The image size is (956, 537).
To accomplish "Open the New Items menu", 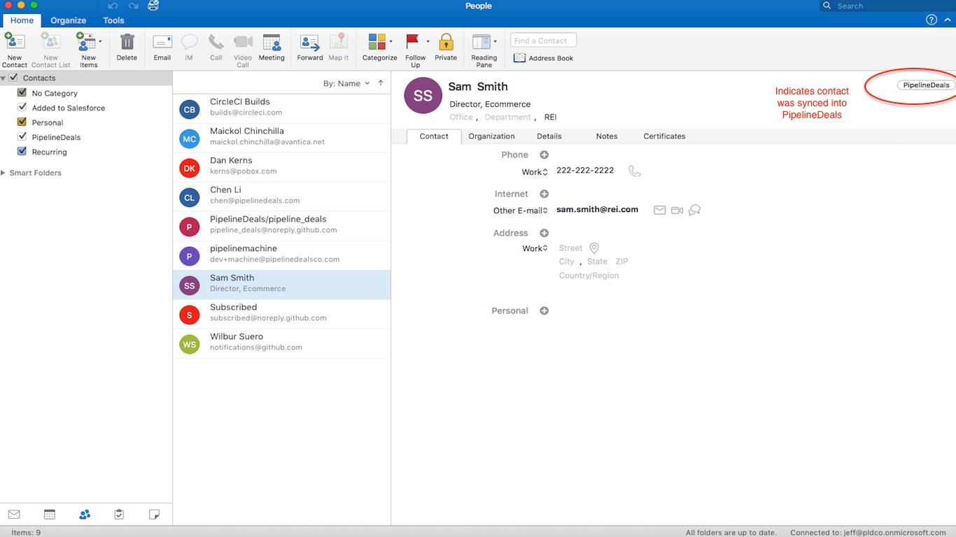I will click(x=89, y=50).
